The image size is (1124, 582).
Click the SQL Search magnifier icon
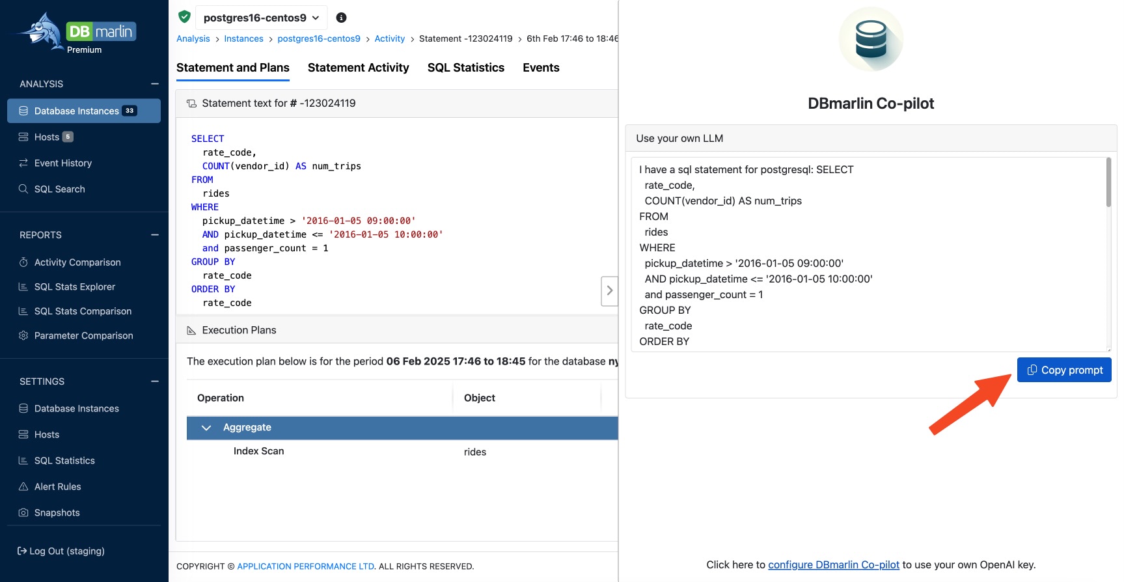[23, 189]
